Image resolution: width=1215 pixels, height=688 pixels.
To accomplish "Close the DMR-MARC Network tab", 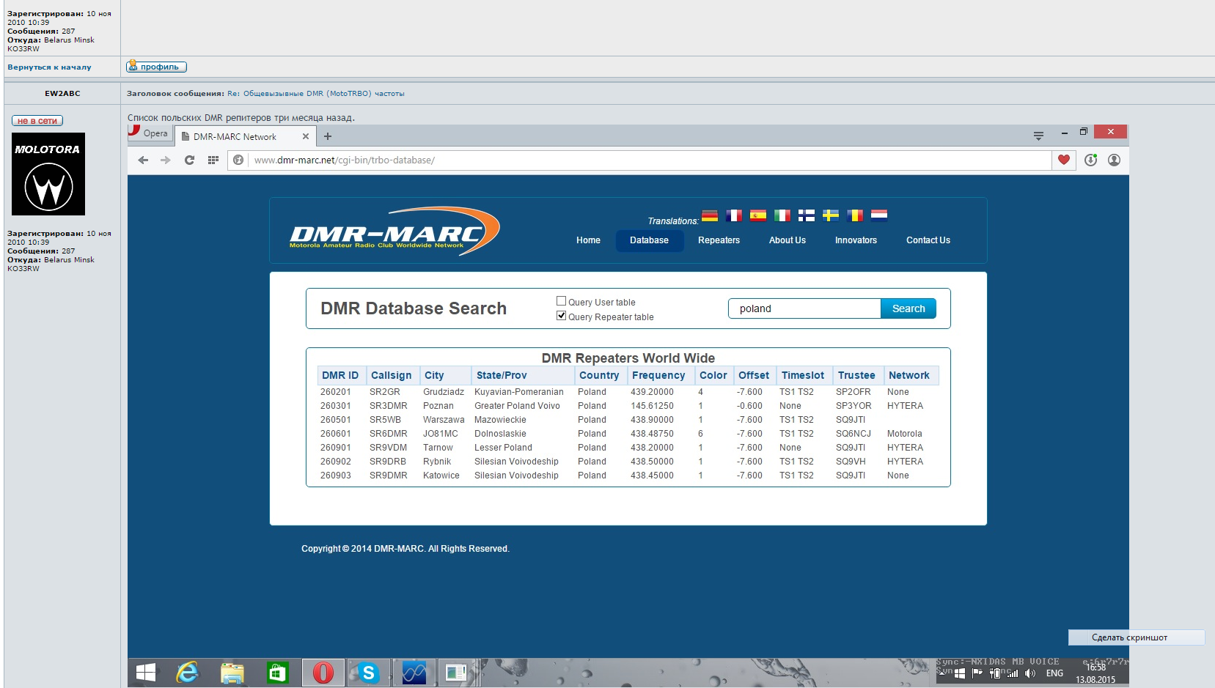I will point(306,136).
